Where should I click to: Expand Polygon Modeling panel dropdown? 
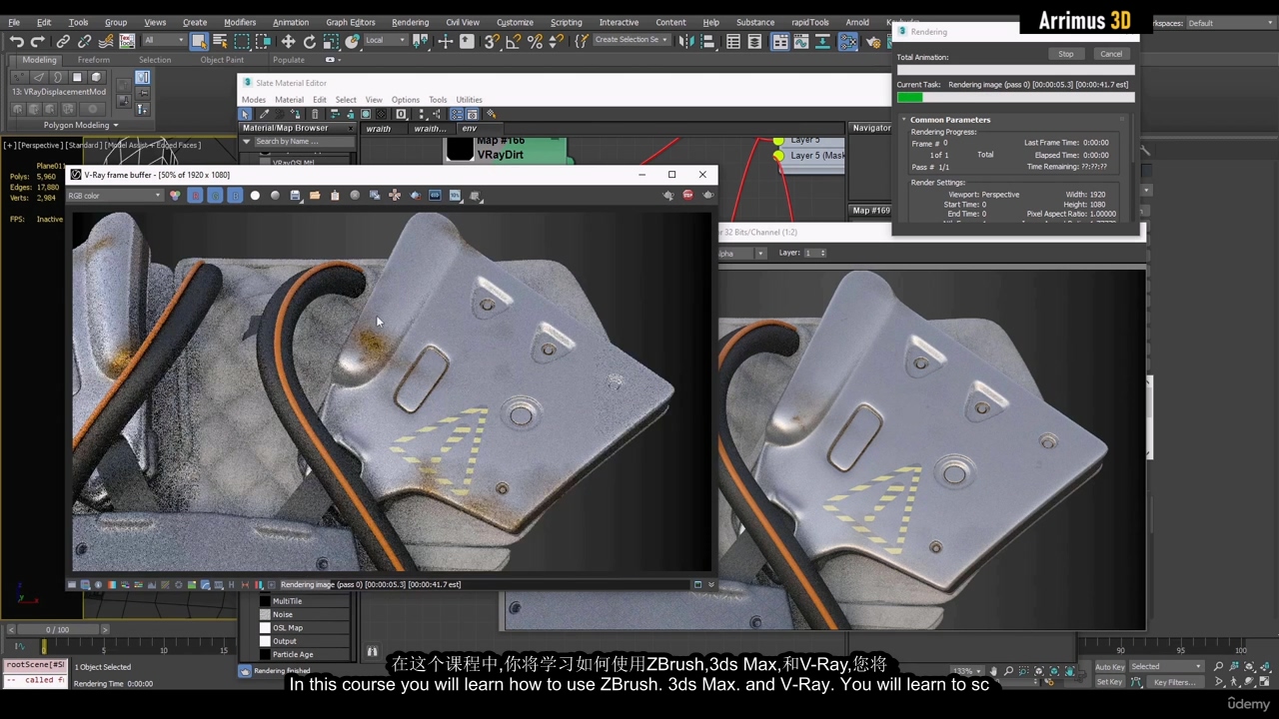click(81, 125)
